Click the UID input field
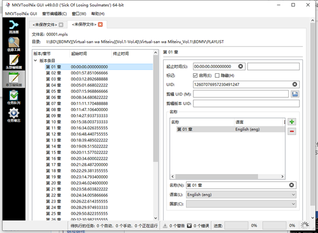 [246, 84]
